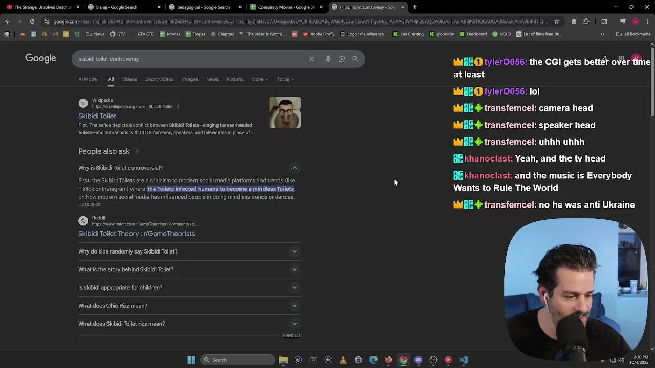Open 'Skibidi Toilet Theory : r/GameTheorists' link

pyautogui.click(x=137, y=234)
